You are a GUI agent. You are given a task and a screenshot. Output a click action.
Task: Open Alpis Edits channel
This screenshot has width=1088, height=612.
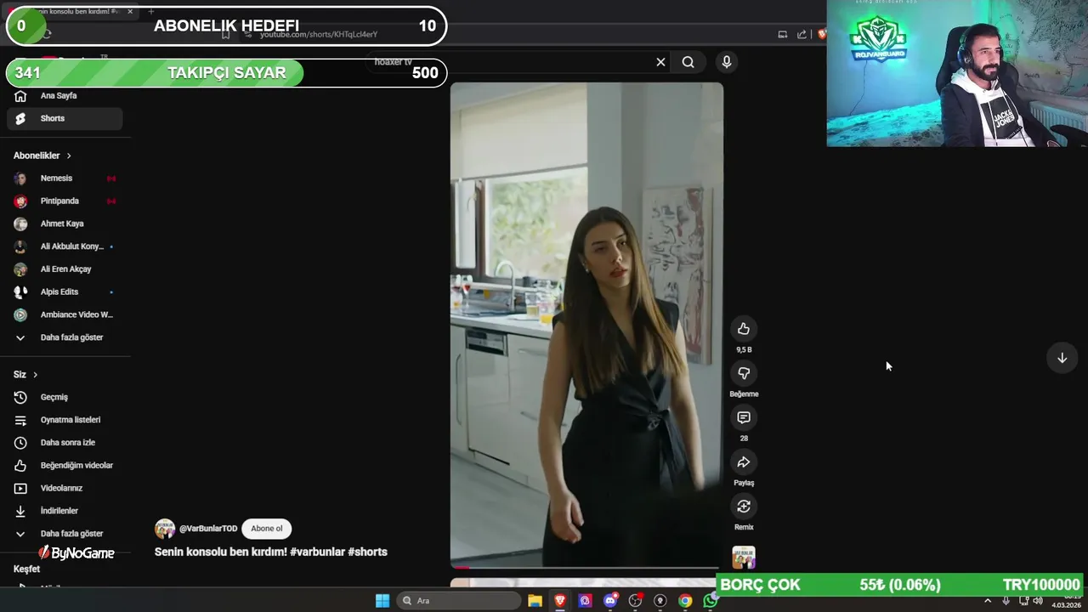pyautogui.click(x=65, y=292)
